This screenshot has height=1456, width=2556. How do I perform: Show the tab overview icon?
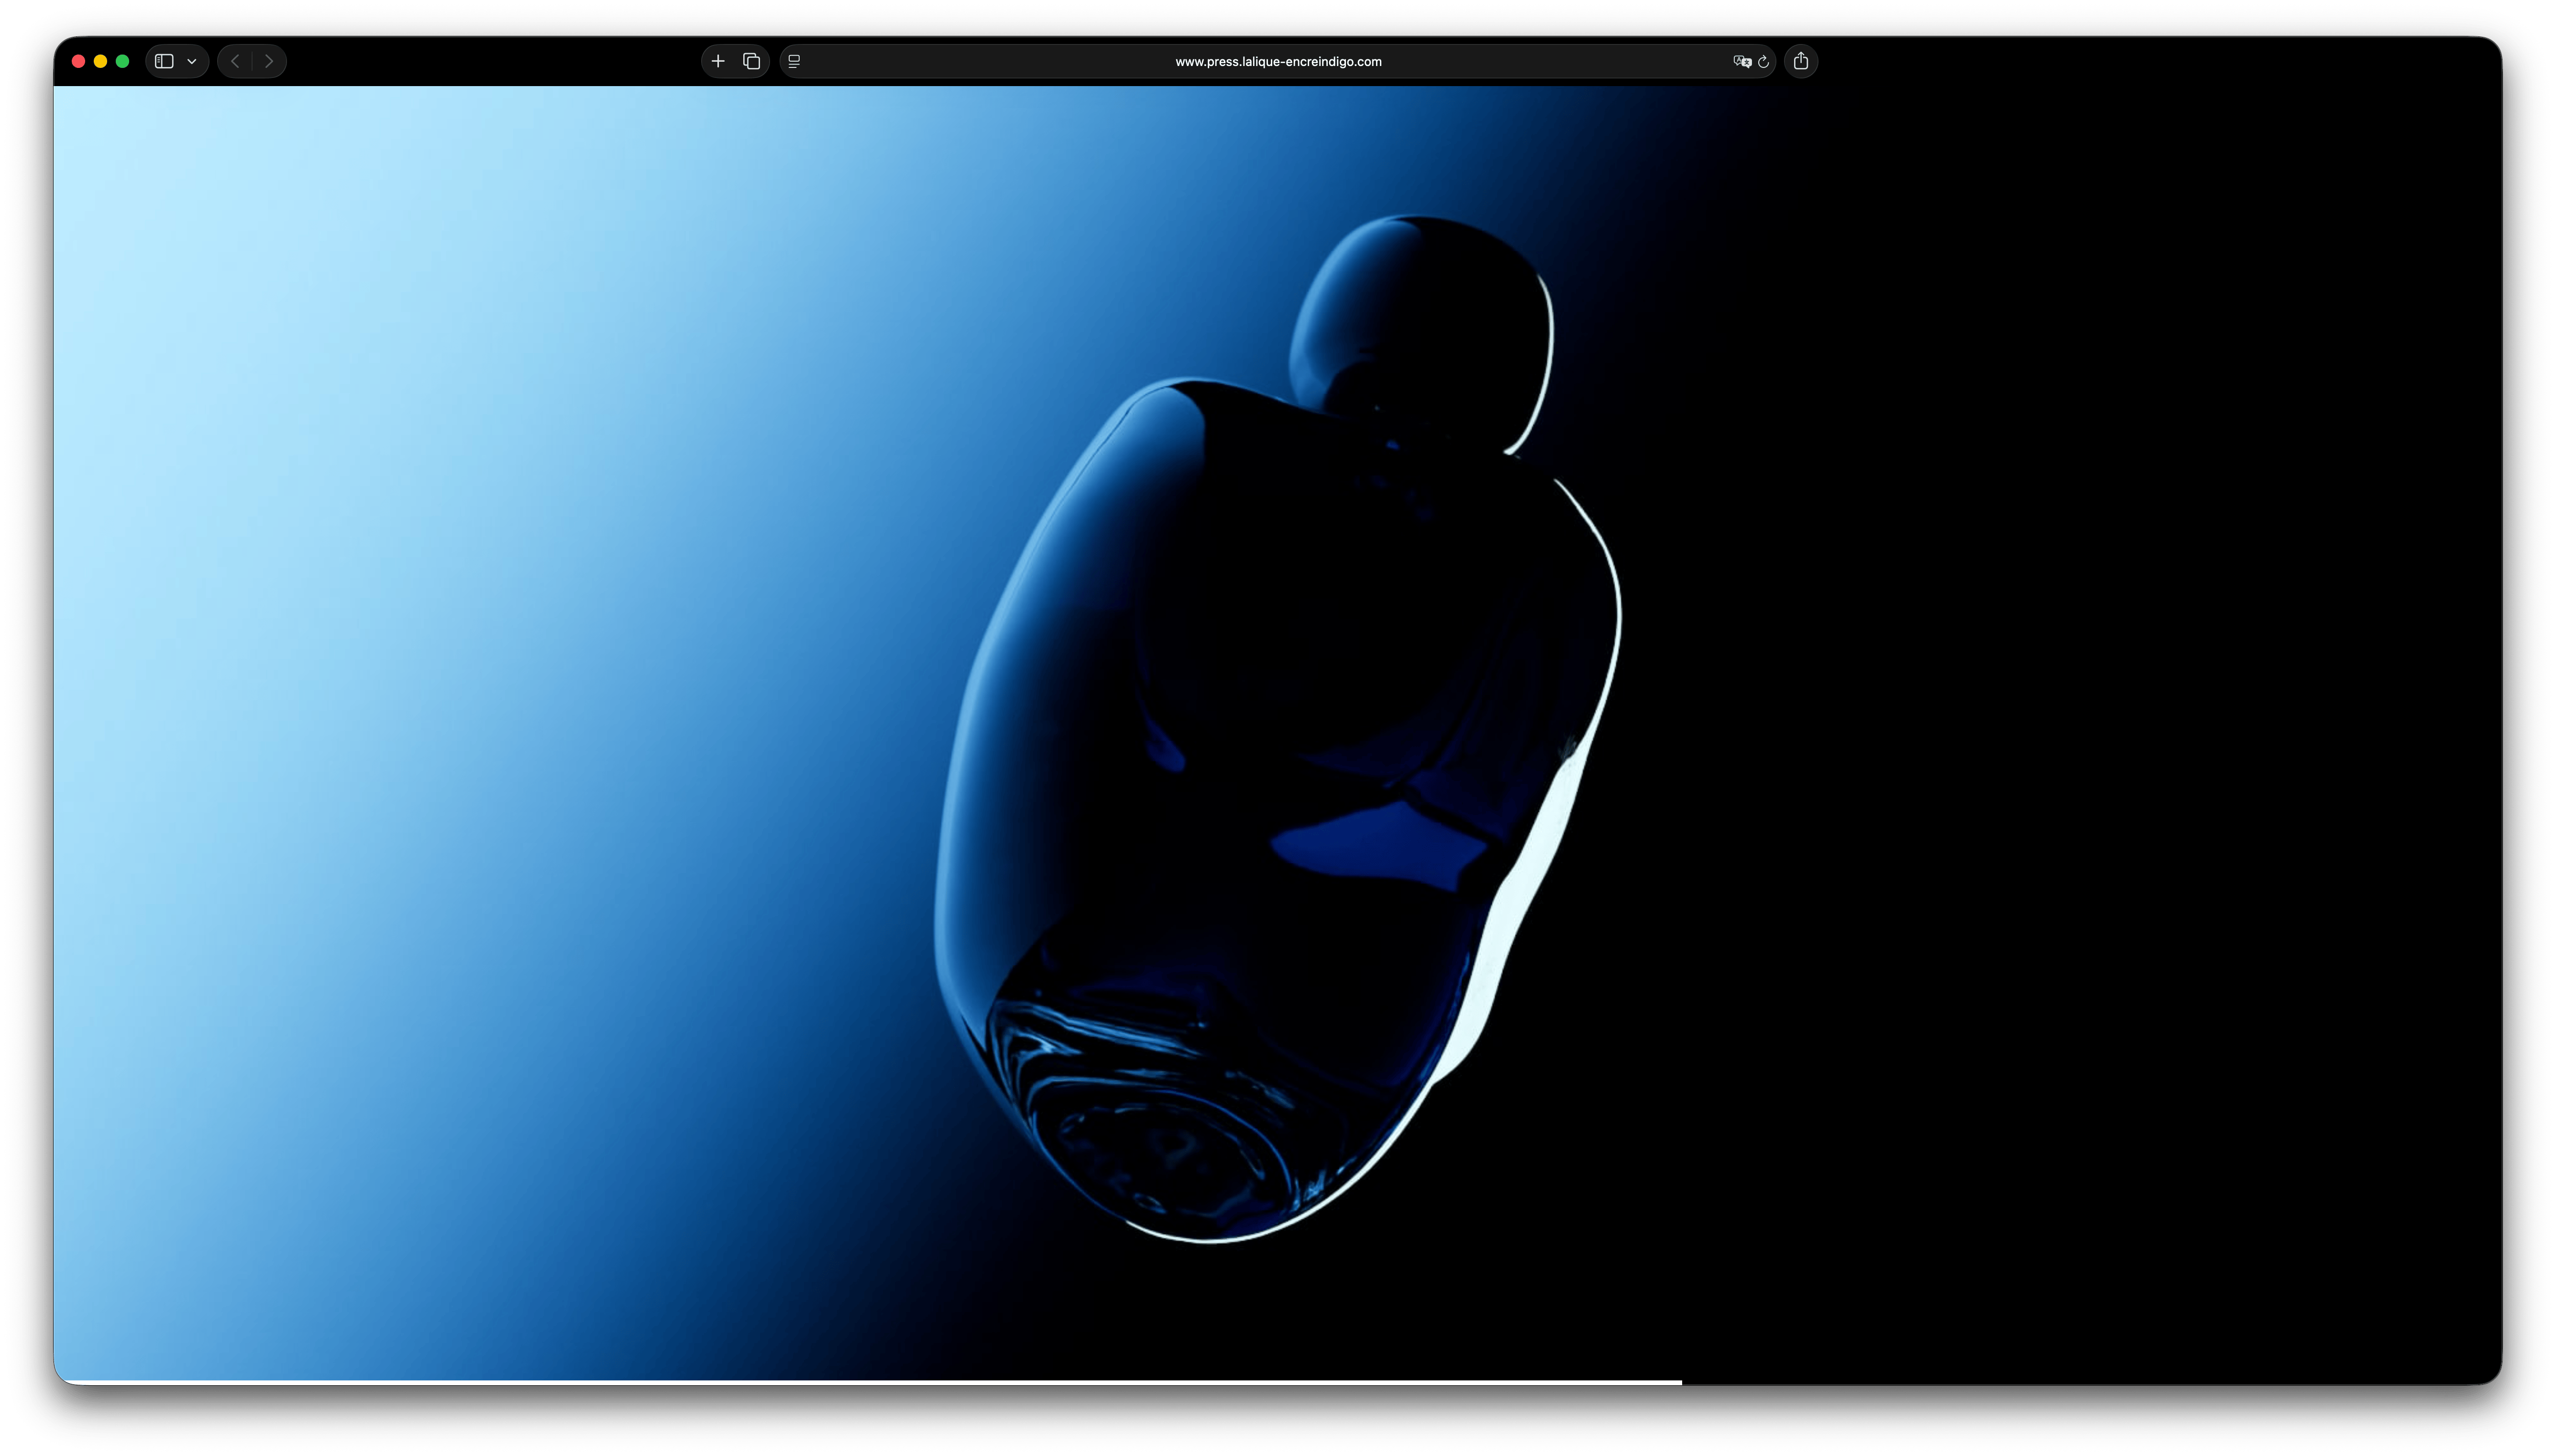[x=752, y=61]
